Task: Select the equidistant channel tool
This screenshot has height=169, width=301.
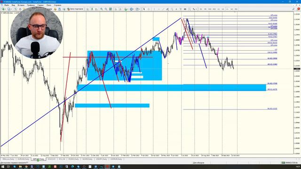Action: pyautogui.click(x=167, y=9)
